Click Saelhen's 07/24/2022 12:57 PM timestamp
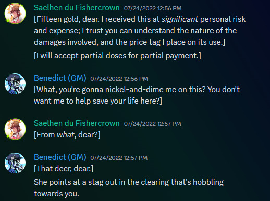This screenshot has height=201, width=270. pos(153,124)
